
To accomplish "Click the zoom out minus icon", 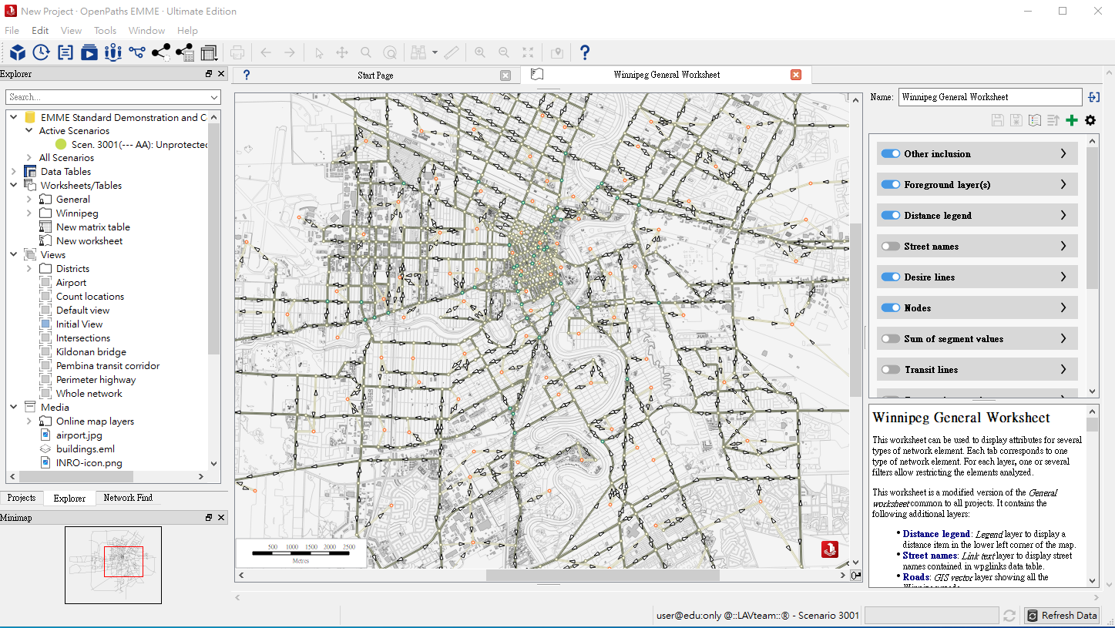I will point(504,52).
